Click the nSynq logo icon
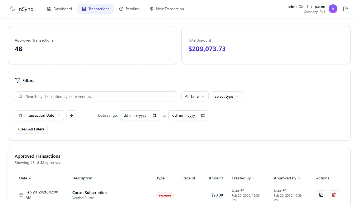Image resolution: width=358 pixels, height=205 pixels. coord(12,9)
